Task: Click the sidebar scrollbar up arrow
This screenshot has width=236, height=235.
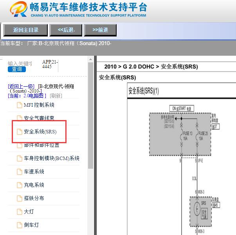Action: click(x=90, y=59)
